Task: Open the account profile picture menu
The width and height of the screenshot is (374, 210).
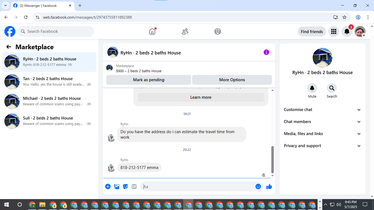Action: coord(360,31)
